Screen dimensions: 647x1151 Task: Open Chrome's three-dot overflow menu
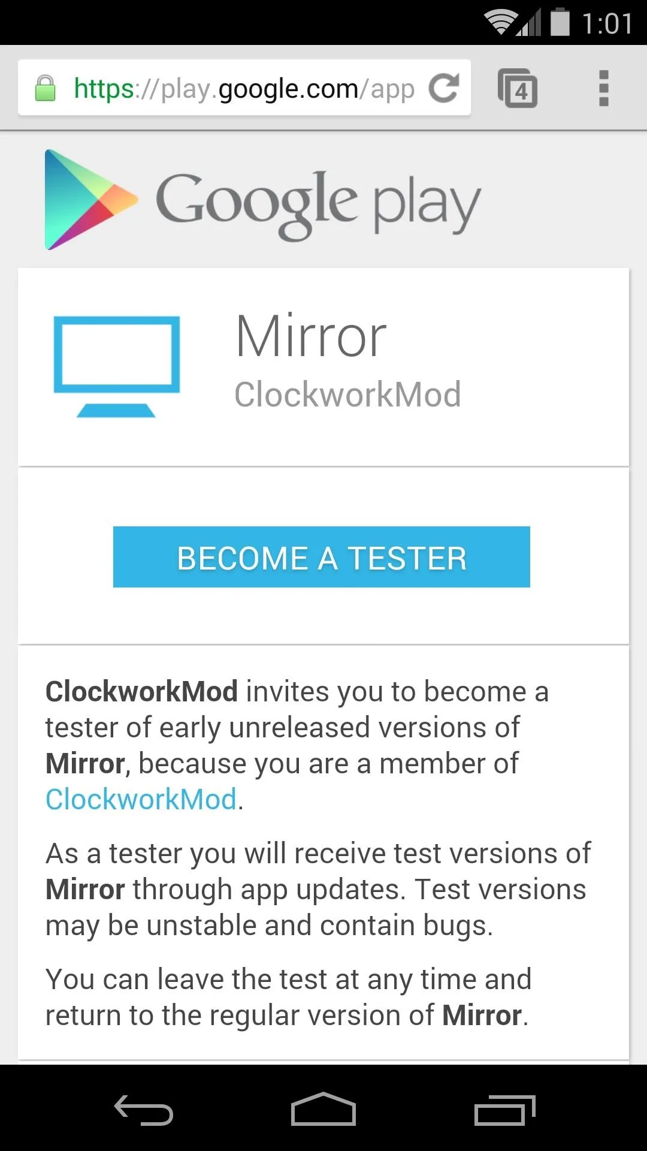[604, 88]
